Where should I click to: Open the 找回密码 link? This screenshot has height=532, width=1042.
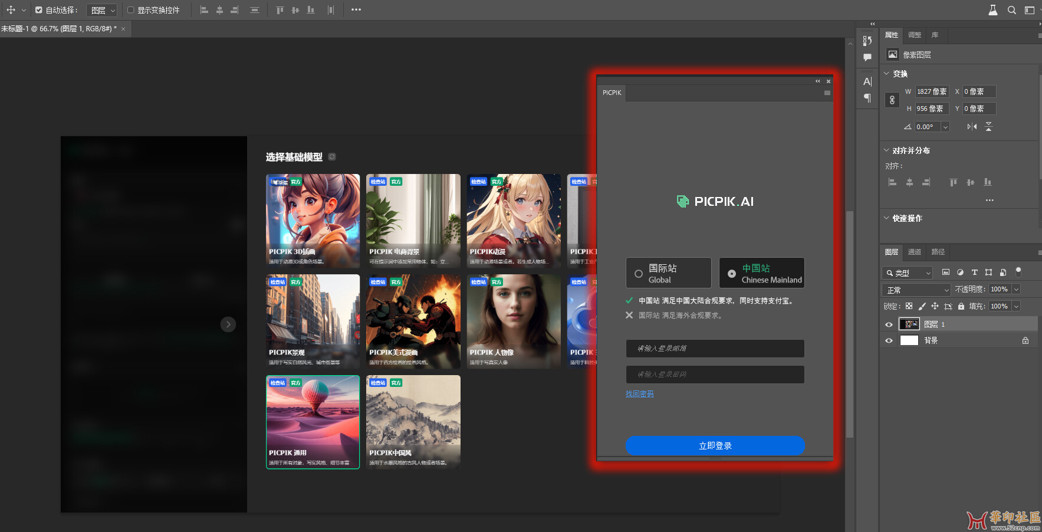[x=640, y=394]
